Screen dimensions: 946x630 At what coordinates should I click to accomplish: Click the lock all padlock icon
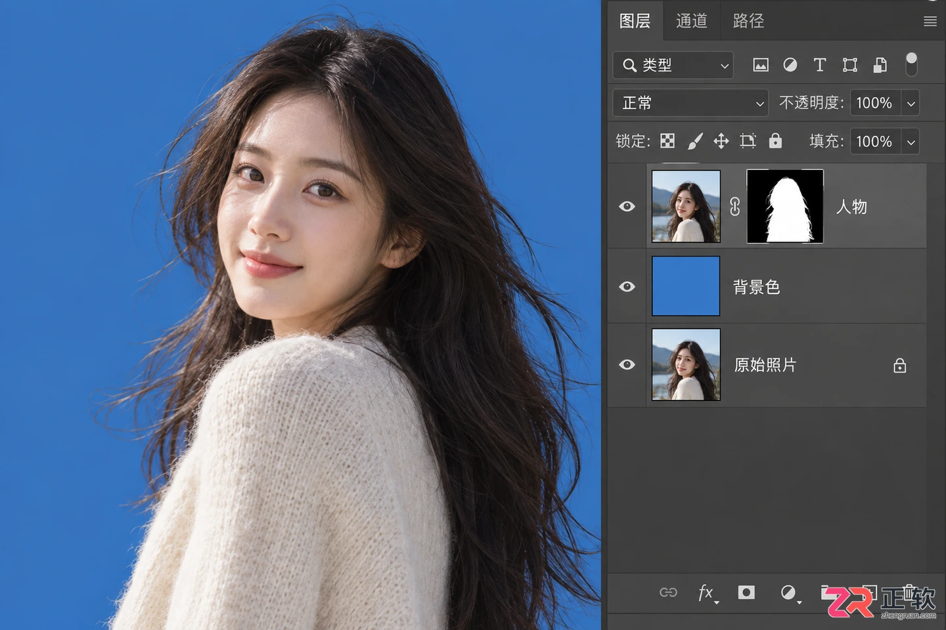point(775,141)
